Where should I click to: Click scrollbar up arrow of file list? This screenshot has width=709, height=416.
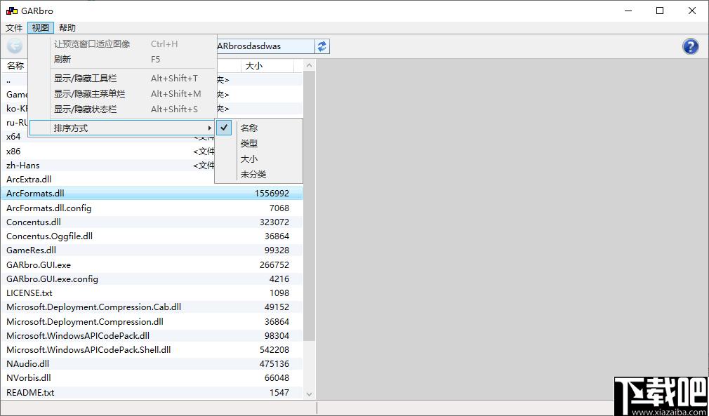pyautogui.click(x=310, y=65)
